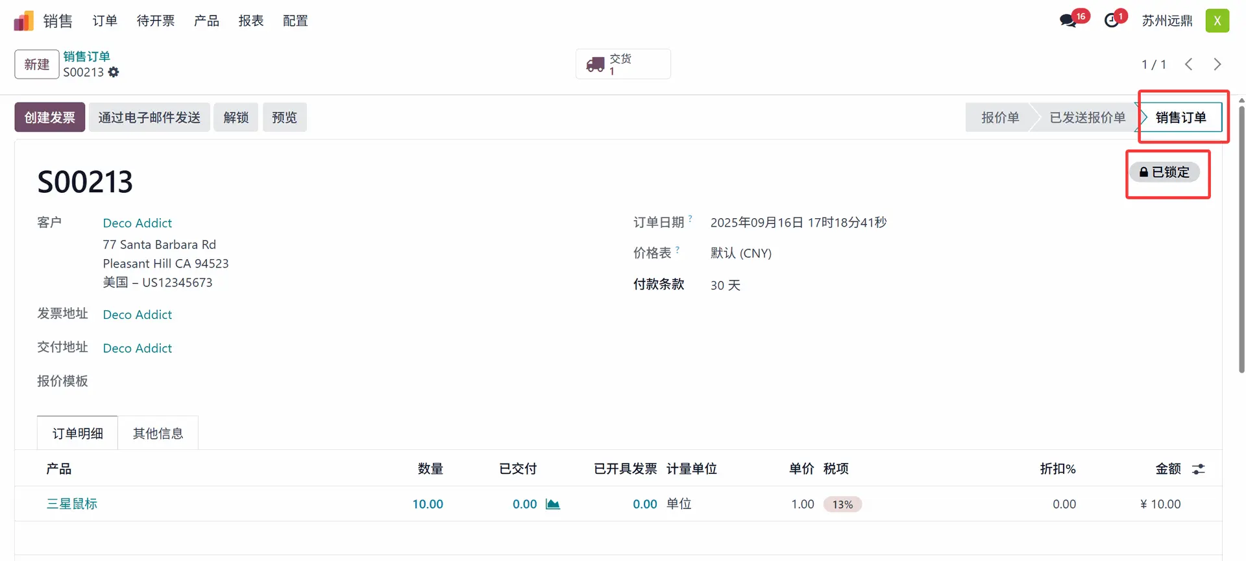Open the column settings adjust icon

coord(1198,469)
